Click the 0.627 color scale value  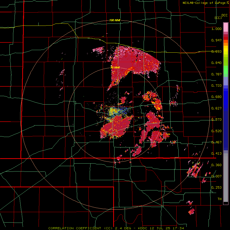[216, 108]
